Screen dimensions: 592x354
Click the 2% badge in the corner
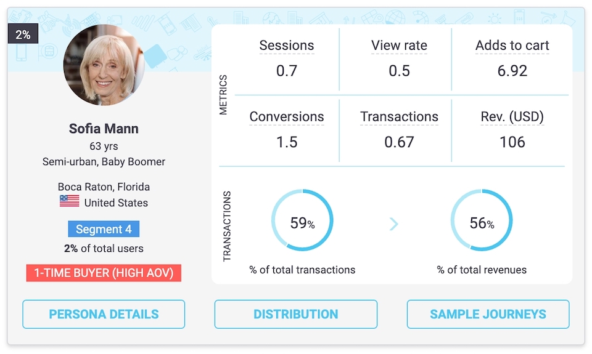point(23,34)
